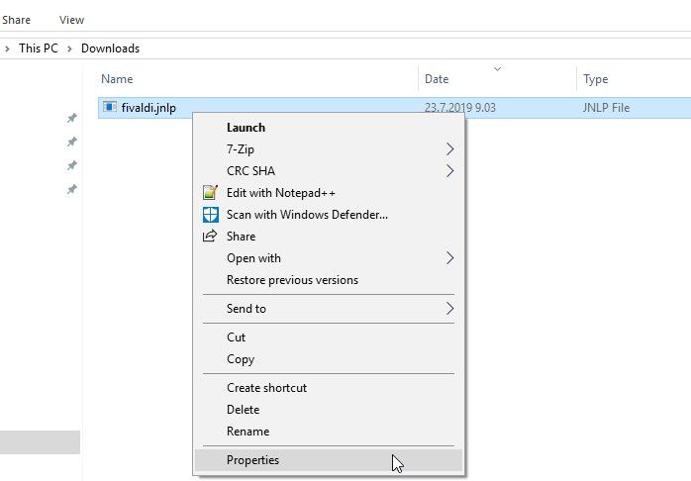
Task: Choose Rename from the context menu
Action: 247,432
